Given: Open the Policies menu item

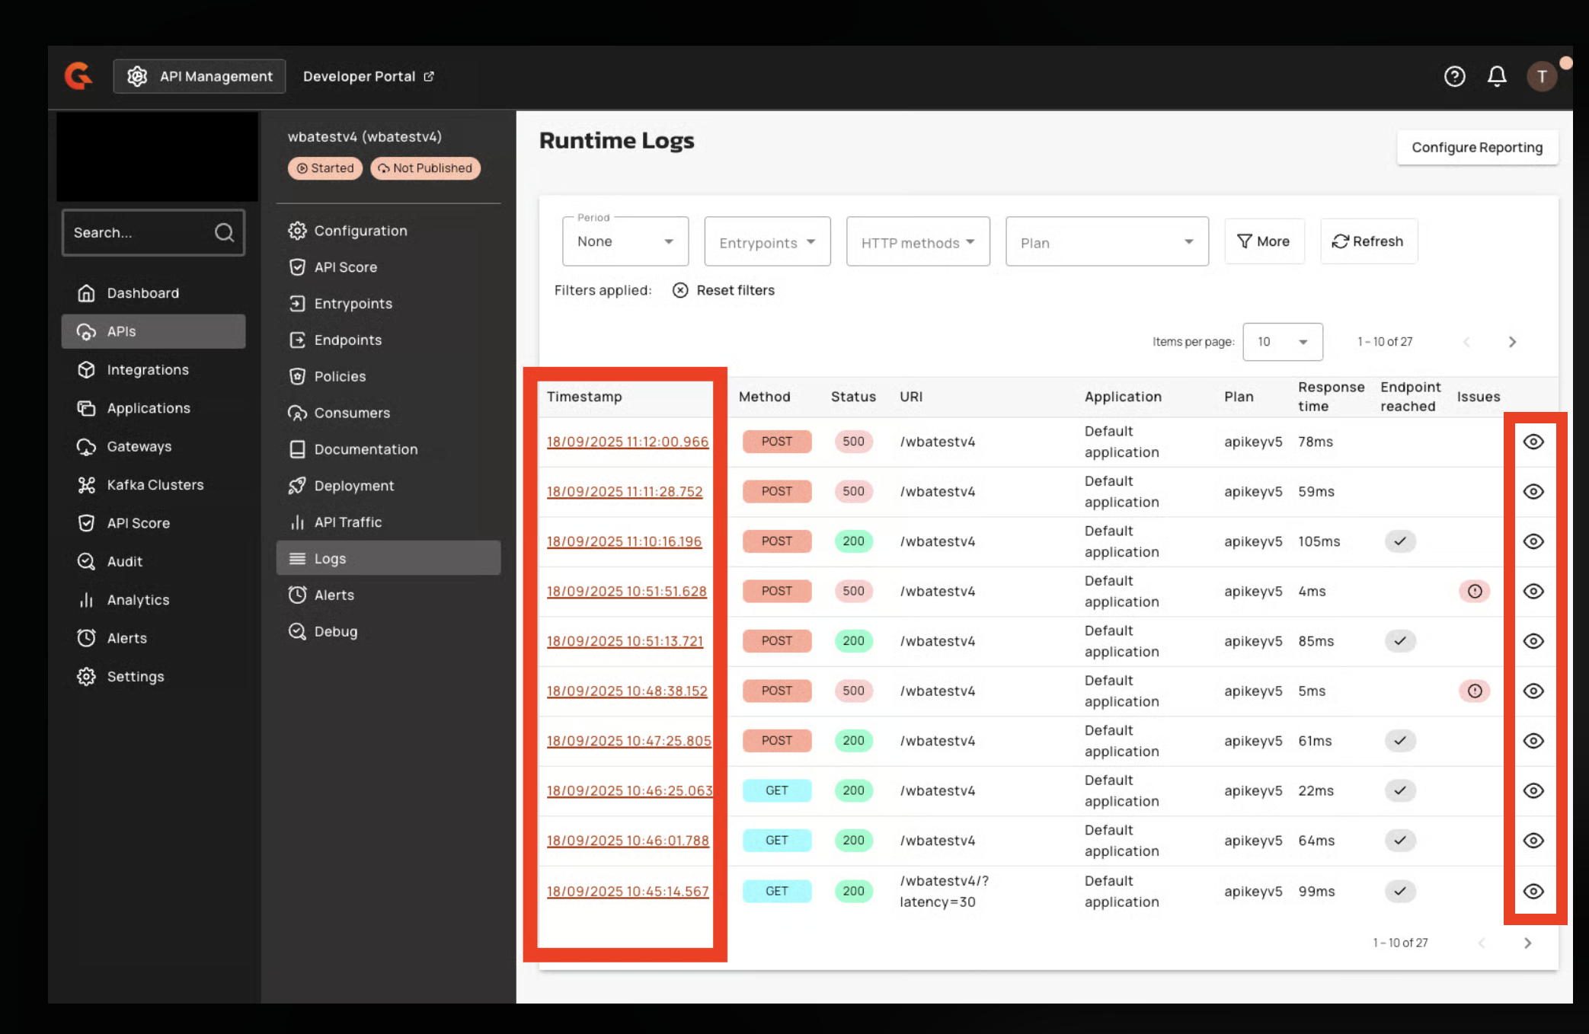Looking at the screenshot, I should tap(340, 377).
